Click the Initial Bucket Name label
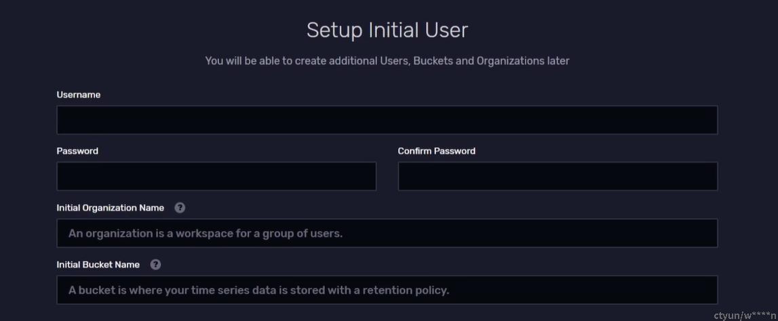 click(x=98, y=265)
